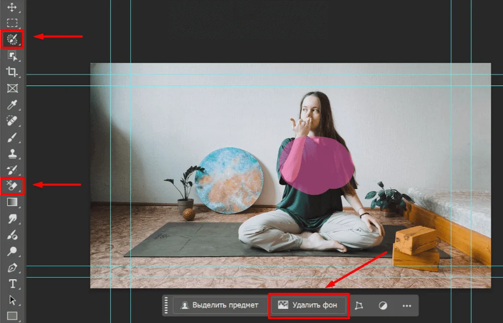Open the three-dots more options menu

(407, 305)
